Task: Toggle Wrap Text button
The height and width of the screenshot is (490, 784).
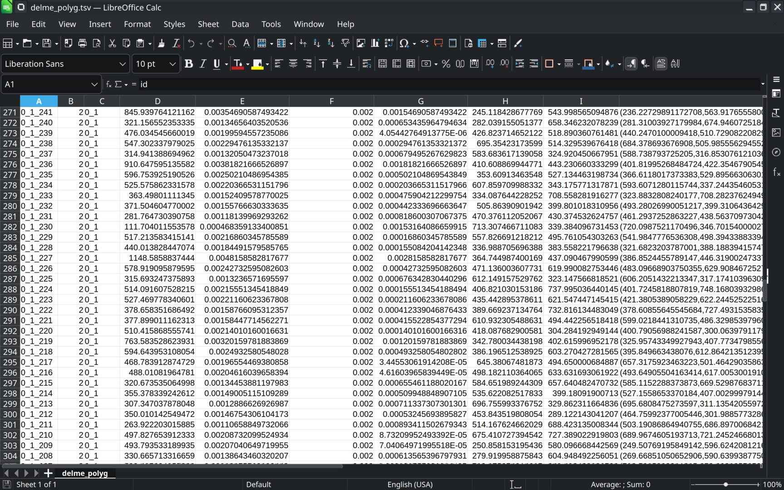Action: click(x=367, y=64)
